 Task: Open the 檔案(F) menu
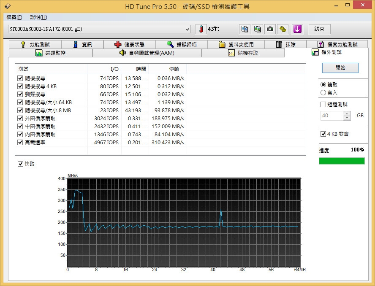point(14,17)
